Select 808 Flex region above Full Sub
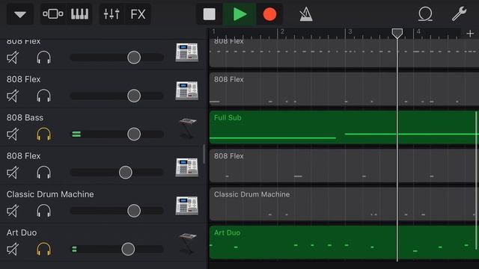 pos(344,89)
